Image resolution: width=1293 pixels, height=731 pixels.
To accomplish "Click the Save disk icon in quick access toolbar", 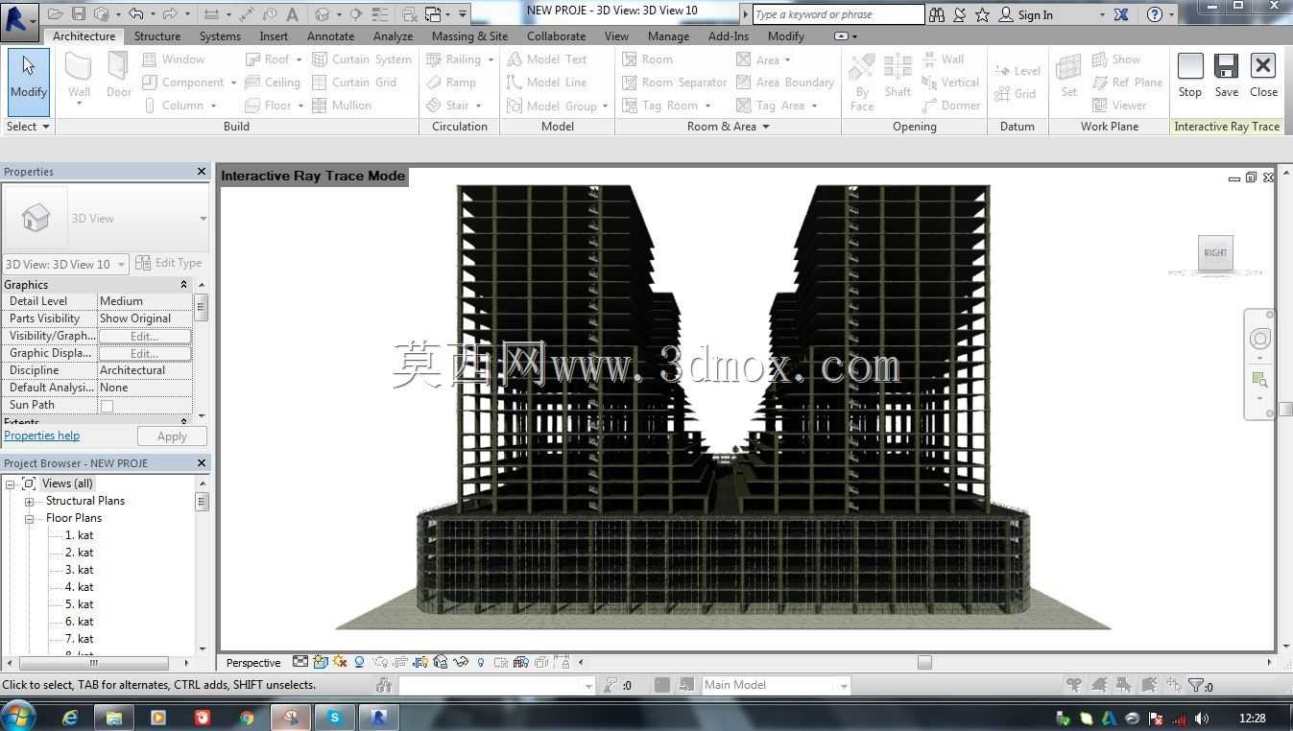I will pos(79,14).
